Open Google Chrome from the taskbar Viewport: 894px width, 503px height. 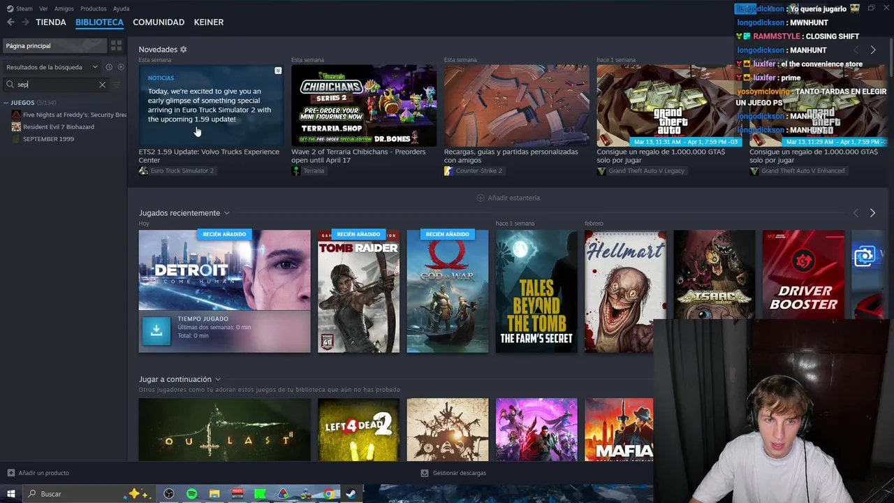point(328,494)
